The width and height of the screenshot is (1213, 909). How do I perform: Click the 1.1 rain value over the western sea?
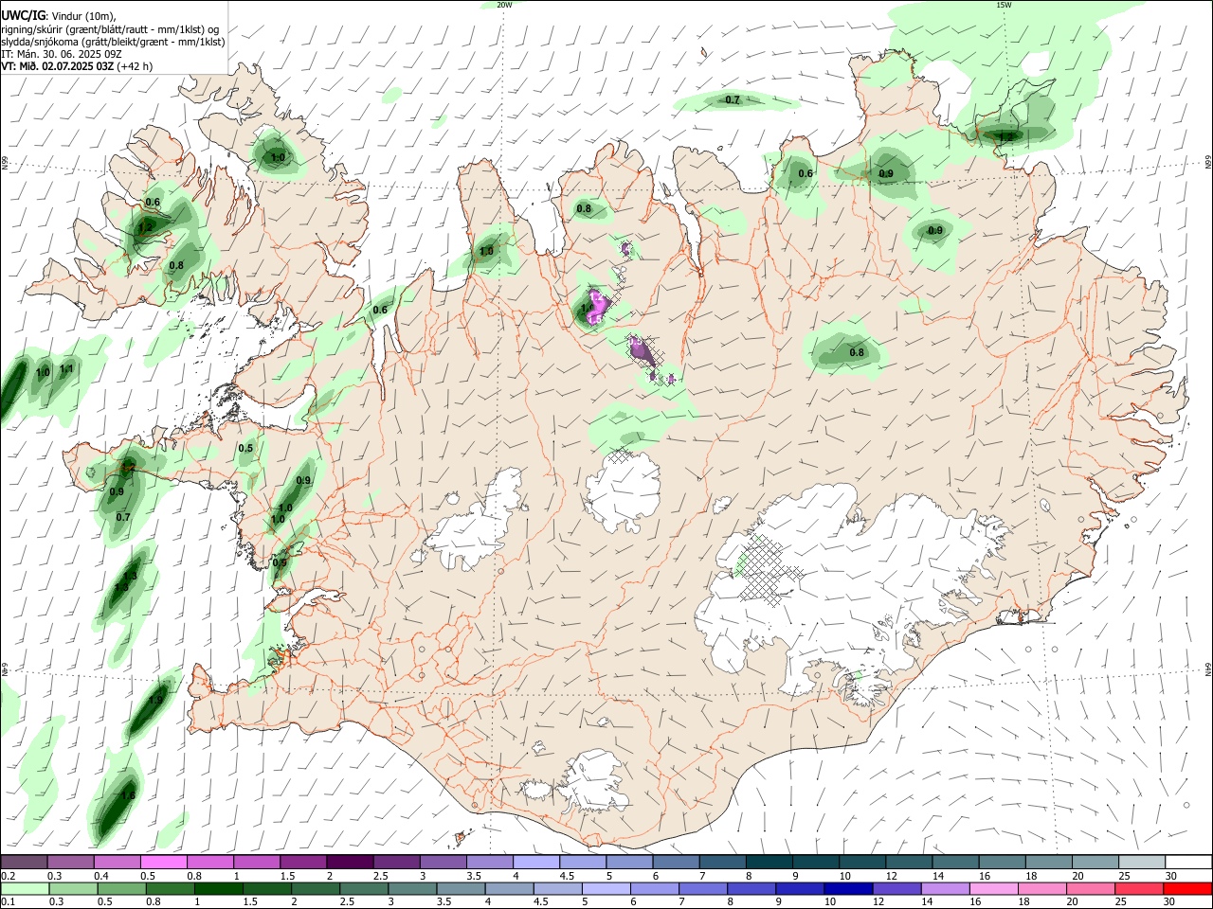tap(66, 369)
